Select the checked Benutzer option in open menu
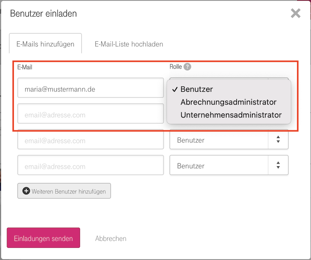 pyautogui.click(x=196, y=89)
